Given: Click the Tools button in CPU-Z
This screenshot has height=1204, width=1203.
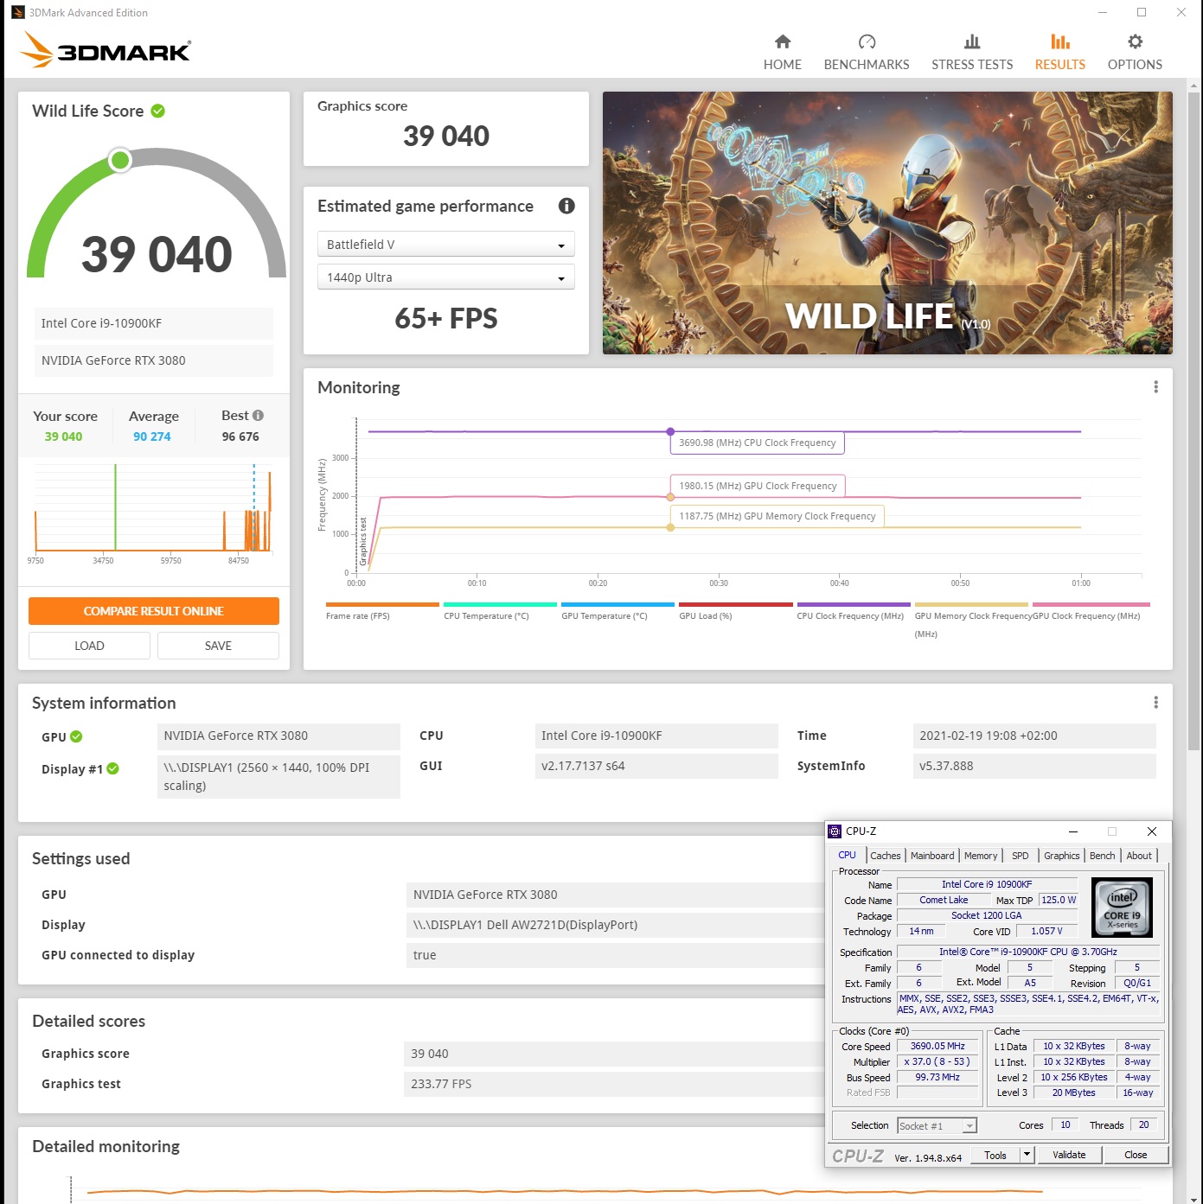Looking at the screenshot, I should [x=995, y=1155].
